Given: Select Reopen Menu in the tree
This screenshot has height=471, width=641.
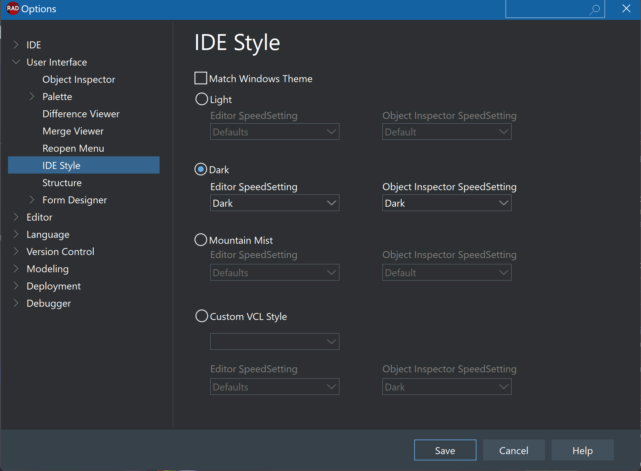Looking at the screenshot, I should [x=73, y=148].
